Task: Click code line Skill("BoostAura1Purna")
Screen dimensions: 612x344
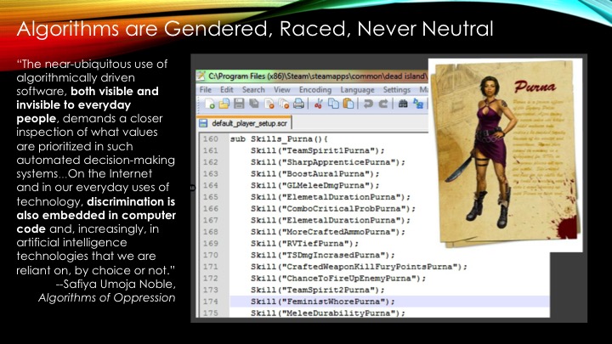Action: coord(315,173)
